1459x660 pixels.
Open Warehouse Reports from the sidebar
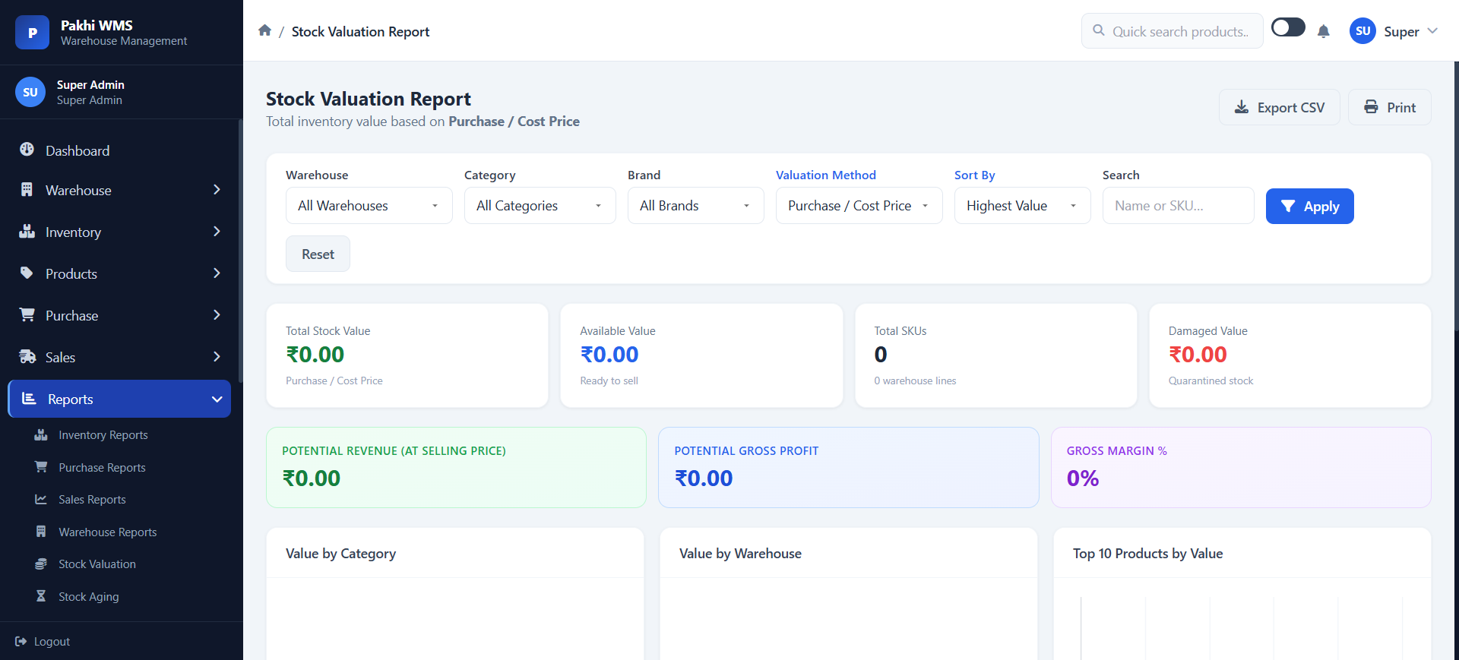tap(108, 532)
